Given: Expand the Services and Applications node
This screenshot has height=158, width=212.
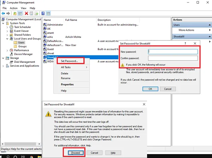Looking at the screenshot, I should tap(3, 66).
